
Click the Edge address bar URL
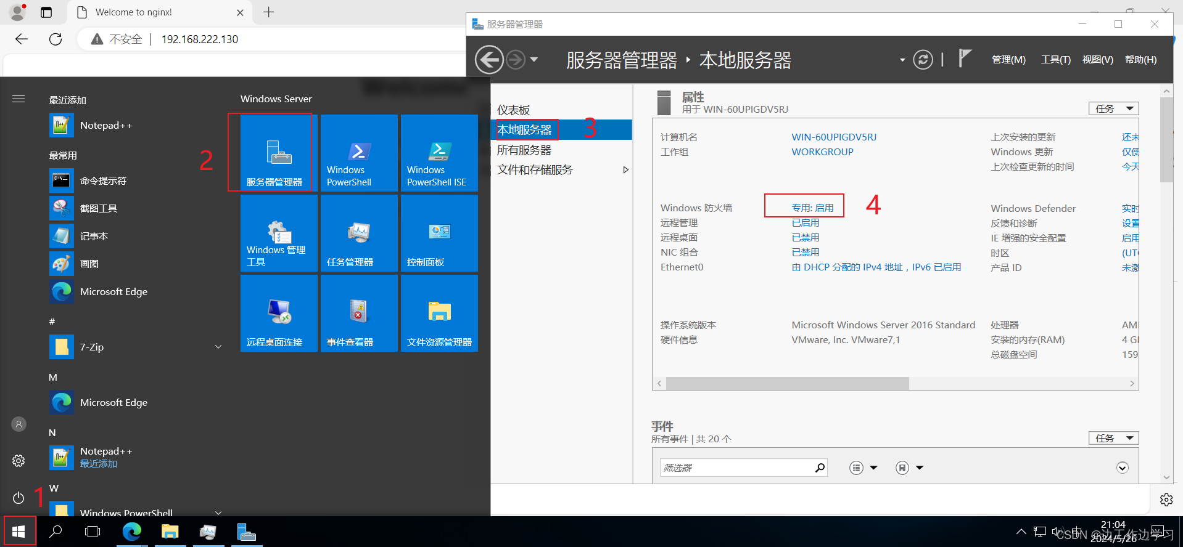[x=200, y=39]
